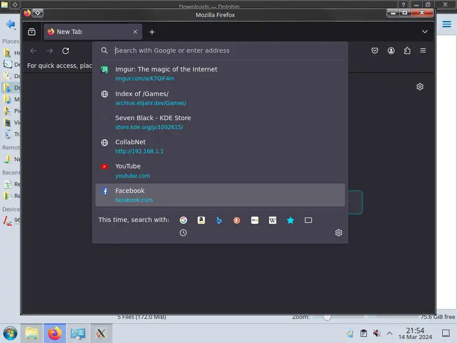The image size is (457, 343).
Task: Open CollabNet 192.168.1.1 suggestion
Action: 220,146
